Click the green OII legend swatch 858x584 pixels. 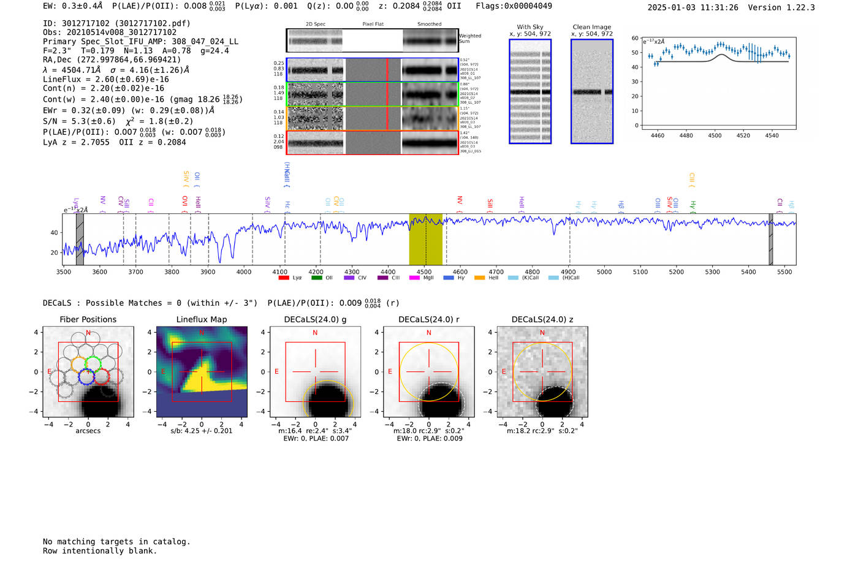click(316, 278)
